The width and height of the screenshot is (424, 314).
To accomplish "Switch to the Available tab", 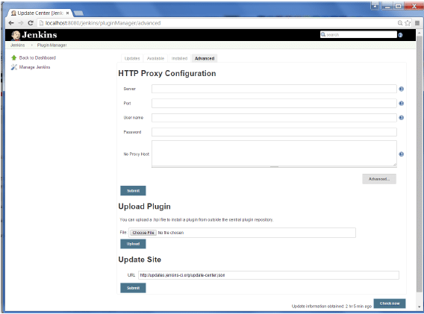I will click(155, 58).
